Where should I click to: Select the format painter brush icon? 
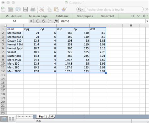(64, 9)
